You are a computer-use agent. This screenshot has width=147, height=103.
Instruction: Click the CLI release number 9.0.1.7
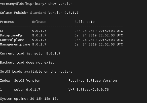click(x=39, y=31)
